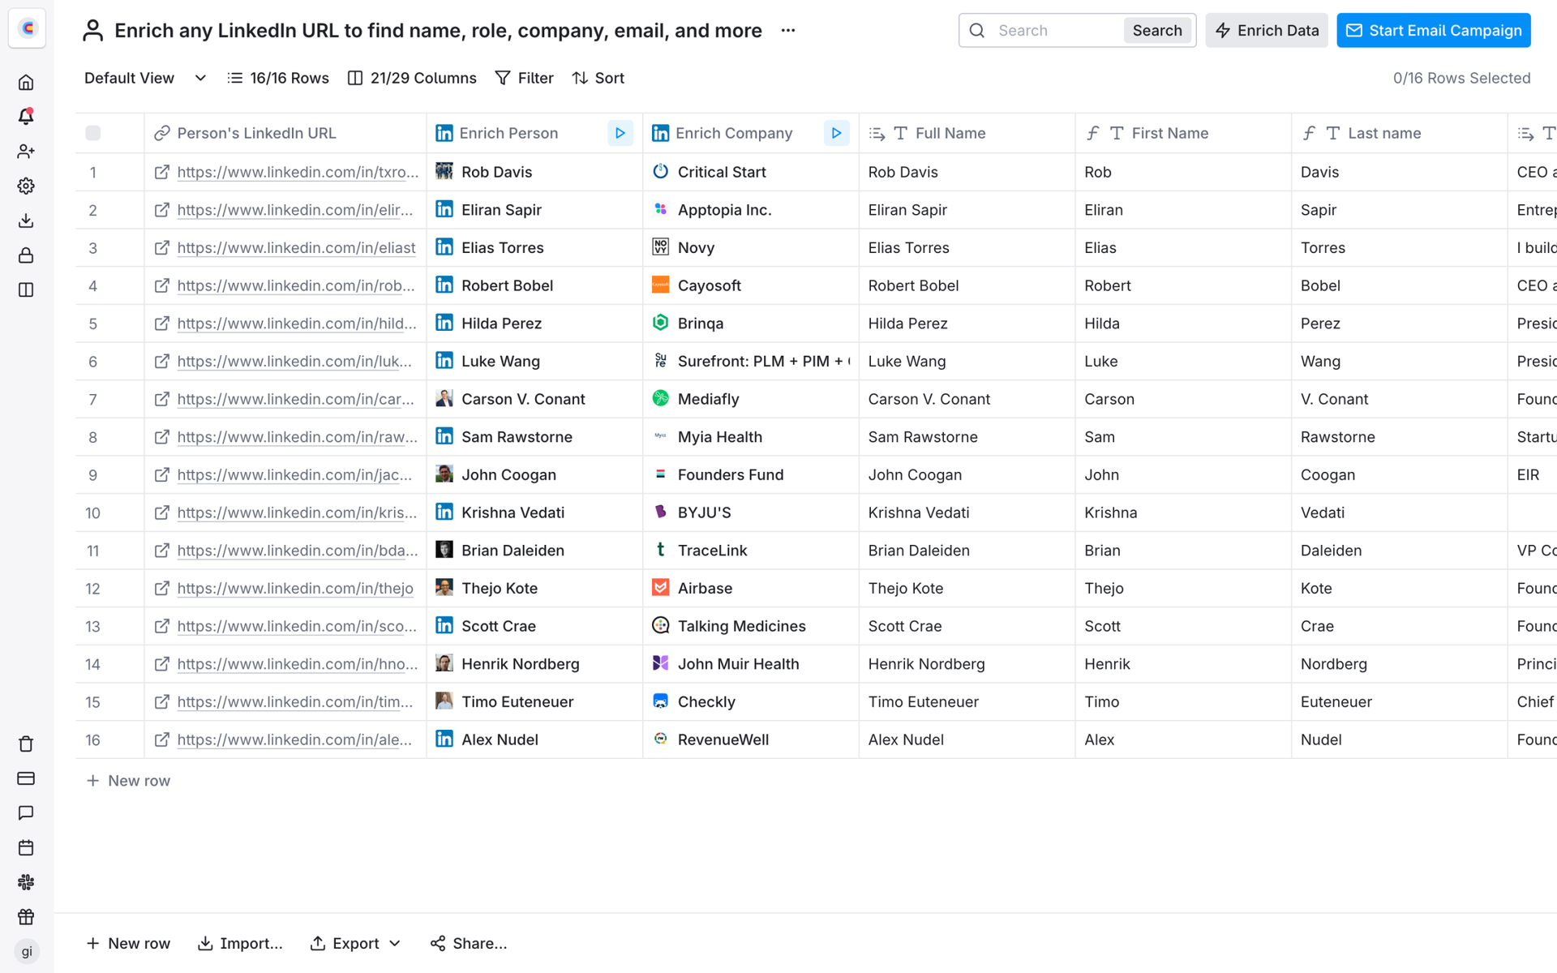Select the Surefront: PLM + PIM cell
This screenshot has width=1557, height=973.
point(751,361)
